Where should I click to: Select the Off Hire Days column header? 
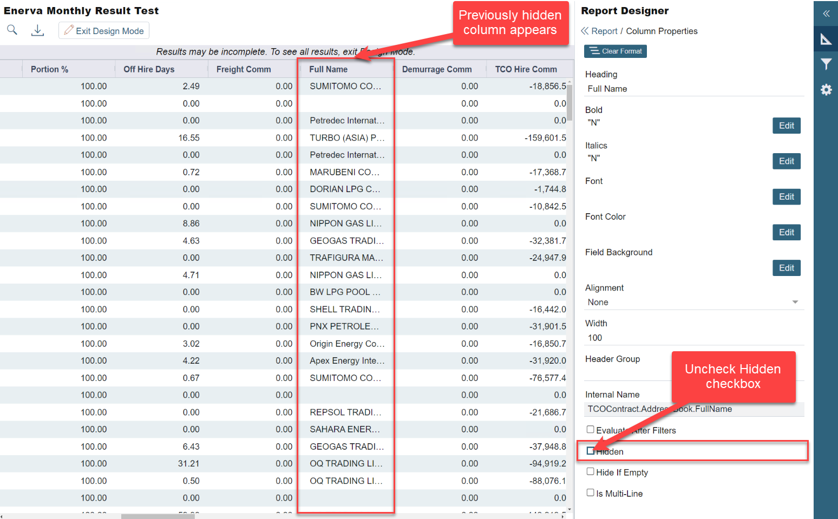pyautogui.click(x=149, y=69)
